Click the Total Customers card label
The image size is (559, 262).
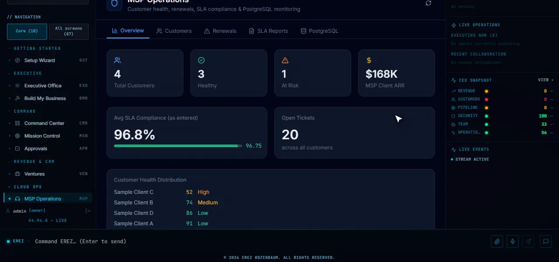[x=134, y=86]
